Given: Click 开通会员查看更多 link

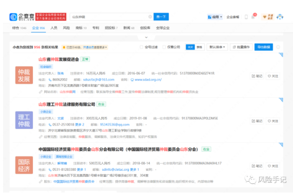Looking at the screenshot, I should [x=94, y=47].
